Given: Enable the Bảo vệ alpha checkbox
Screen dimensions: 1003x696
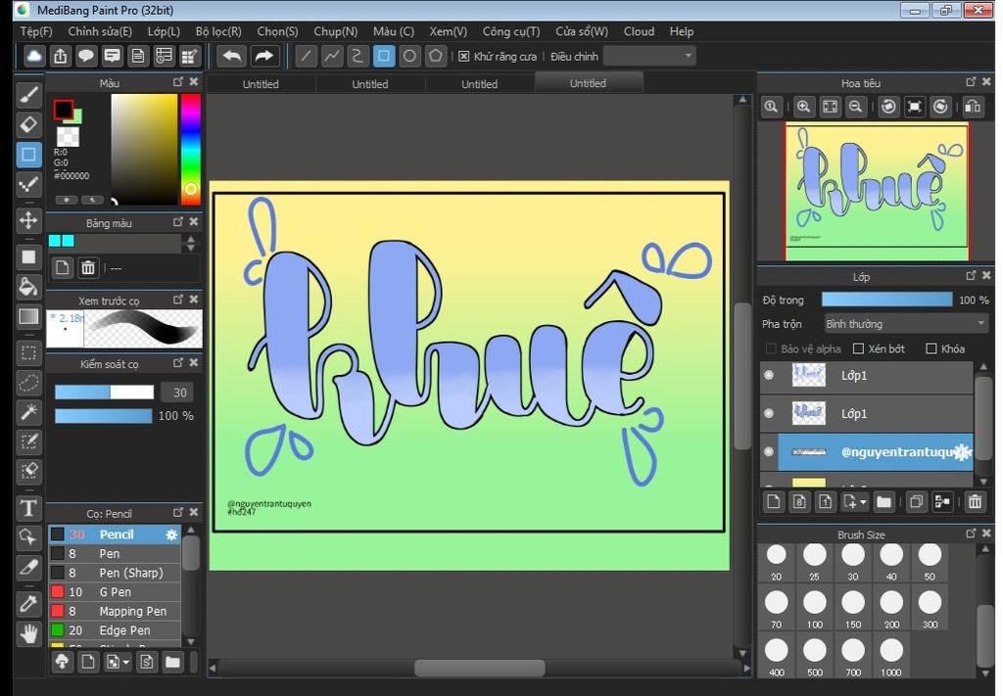Looking at the screenshot, I should pyautogui.click(x=771, y=348).
